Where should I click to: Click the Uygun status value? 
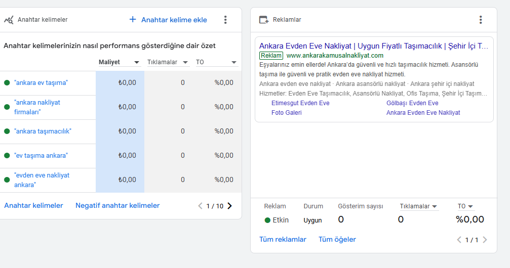pyautogui.click(x=312, y=220)
